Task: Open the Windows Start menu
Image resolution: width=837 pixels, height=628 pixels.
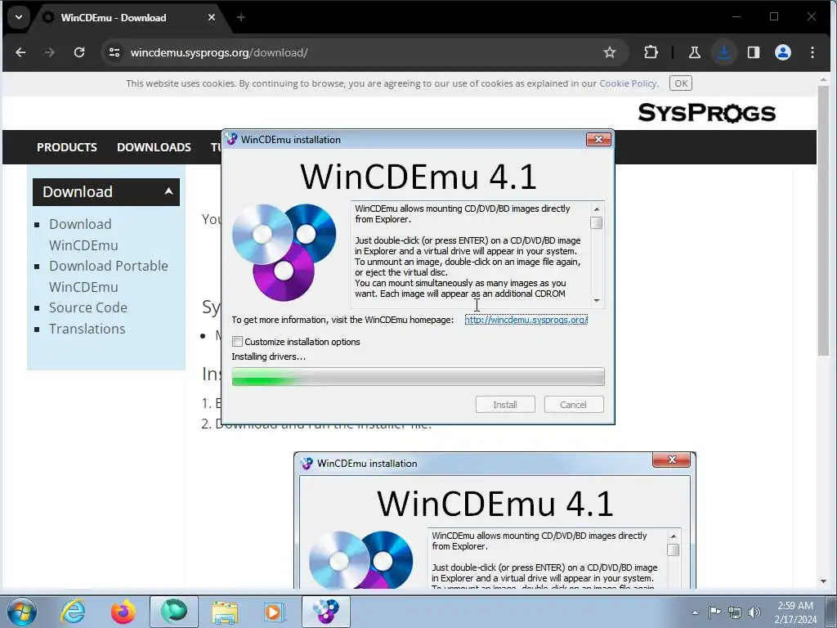Action: (22, 612)
